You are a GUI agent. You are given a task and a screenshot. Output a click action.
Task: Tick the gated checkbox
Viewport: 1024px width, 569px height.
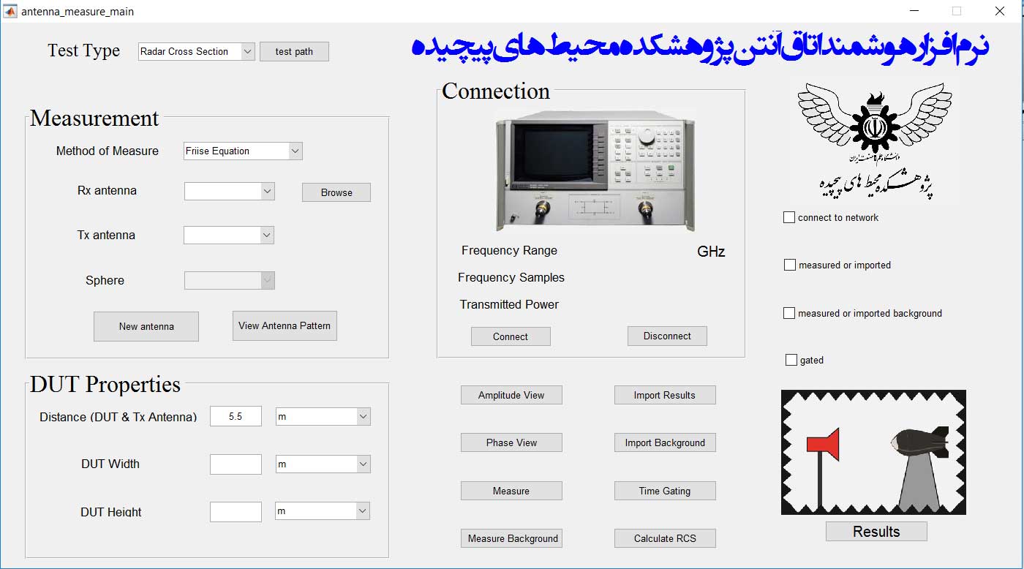tap(791, 360)
